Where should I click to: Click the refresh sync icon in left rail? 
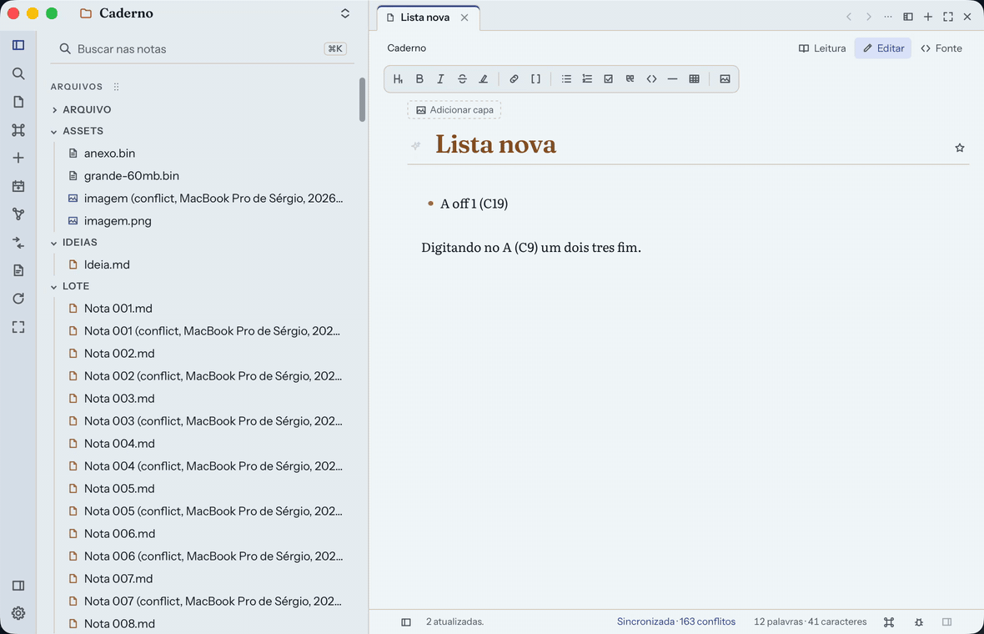[x=18, y=299]
